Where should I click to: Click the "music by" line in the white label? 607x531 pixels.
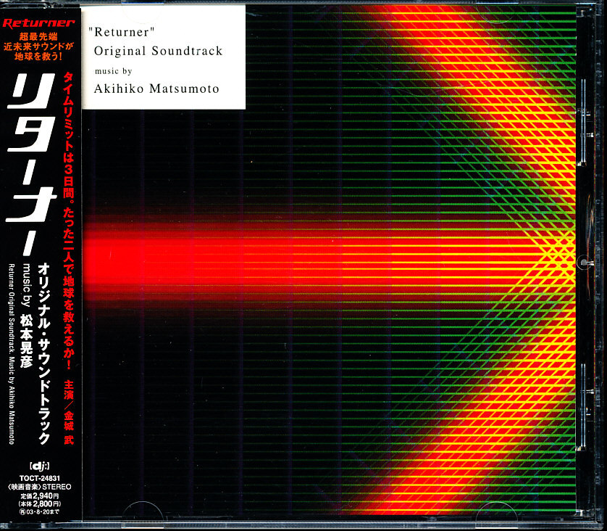[x=114, y=71]
